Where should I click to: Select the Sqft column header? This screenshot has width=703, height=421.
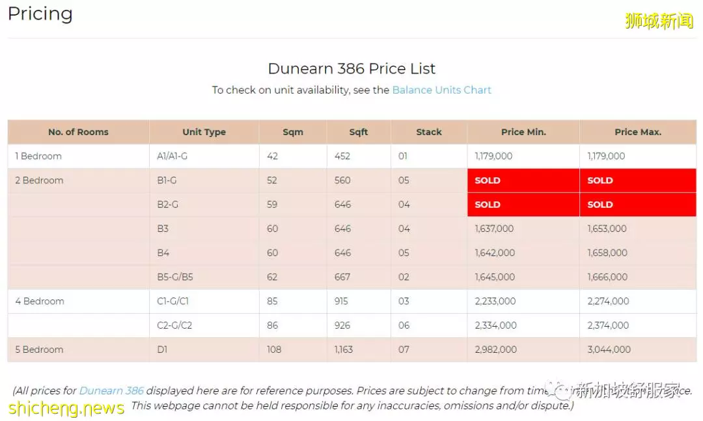pos(359,132)
